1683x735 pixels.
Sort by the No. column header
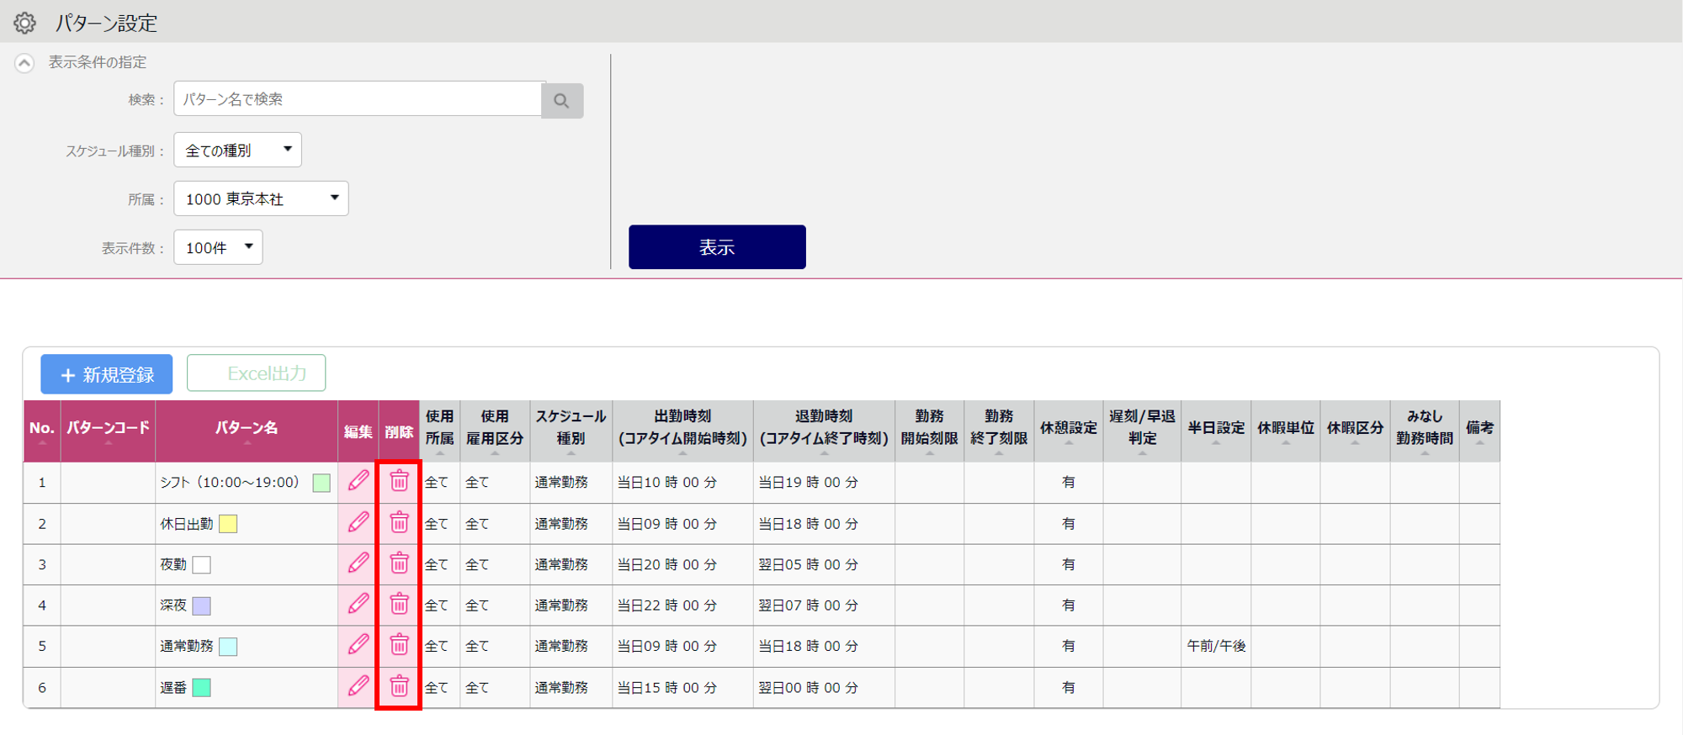(42, 431)
